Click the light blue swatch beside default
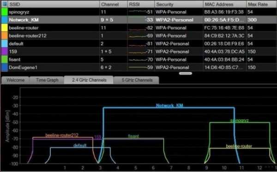This screenshot has width=277, height=172. (x=4, y=44)
